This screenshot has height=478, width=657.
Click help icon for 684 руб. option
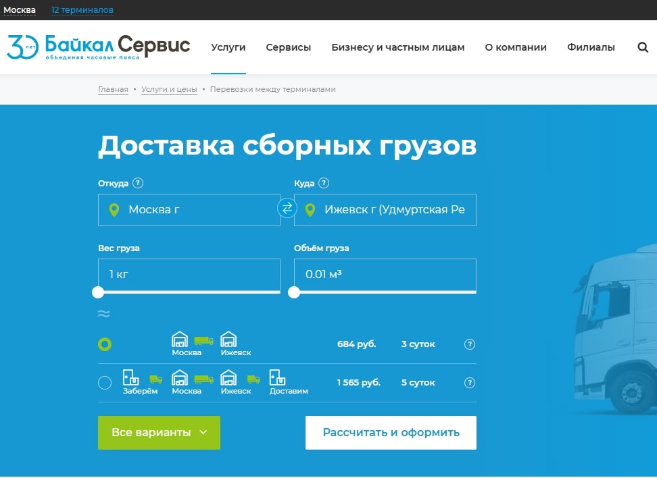[470, 344]
